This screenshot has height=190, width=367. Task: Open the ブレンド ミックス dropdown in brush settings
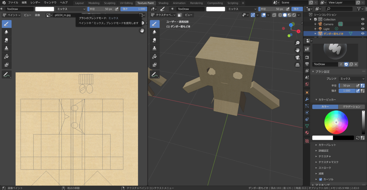click(x=352, y=79)
